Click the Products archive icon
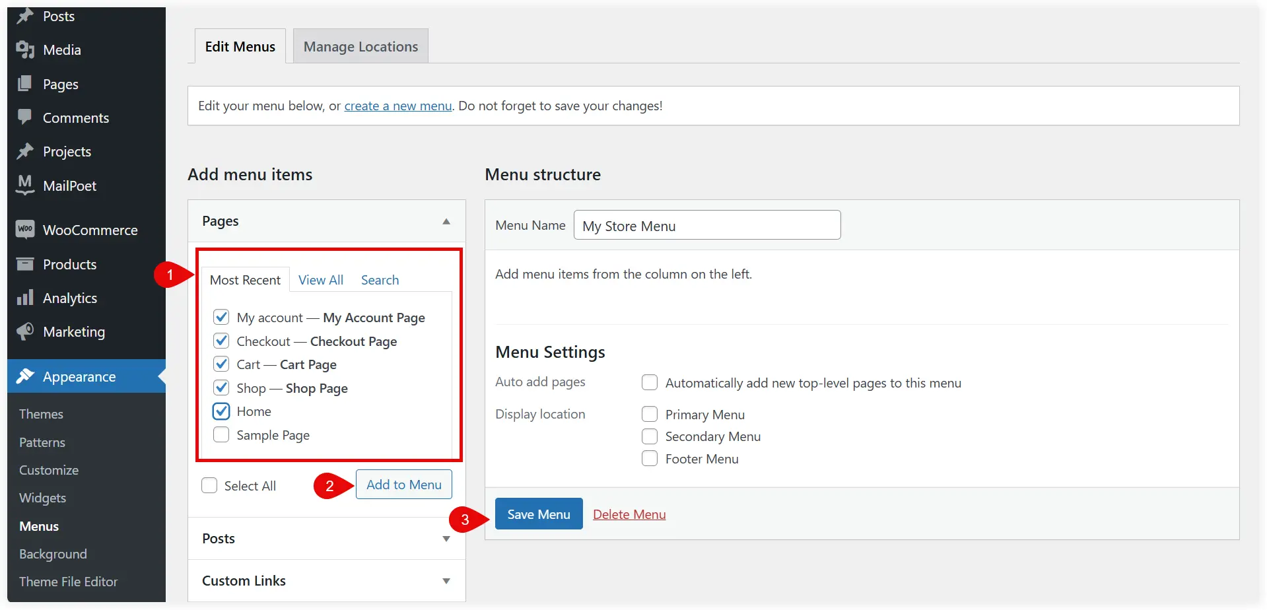The image size is (1267, 610). click(x=25, y=264)
